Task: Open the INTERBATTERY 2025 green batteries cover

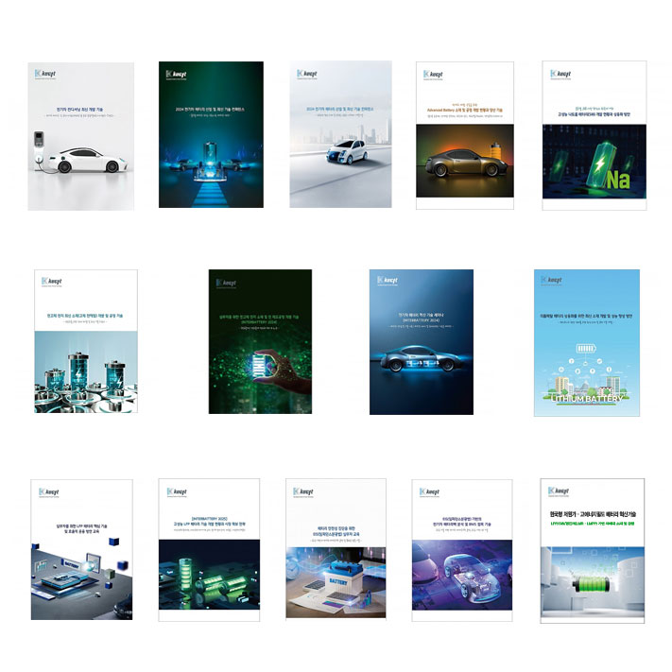Action: pos(210,549)
